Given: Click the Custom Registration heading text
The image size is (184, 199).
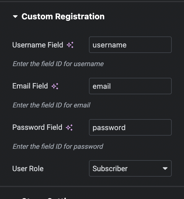Looking at the screenshot, I should [63, 17].
